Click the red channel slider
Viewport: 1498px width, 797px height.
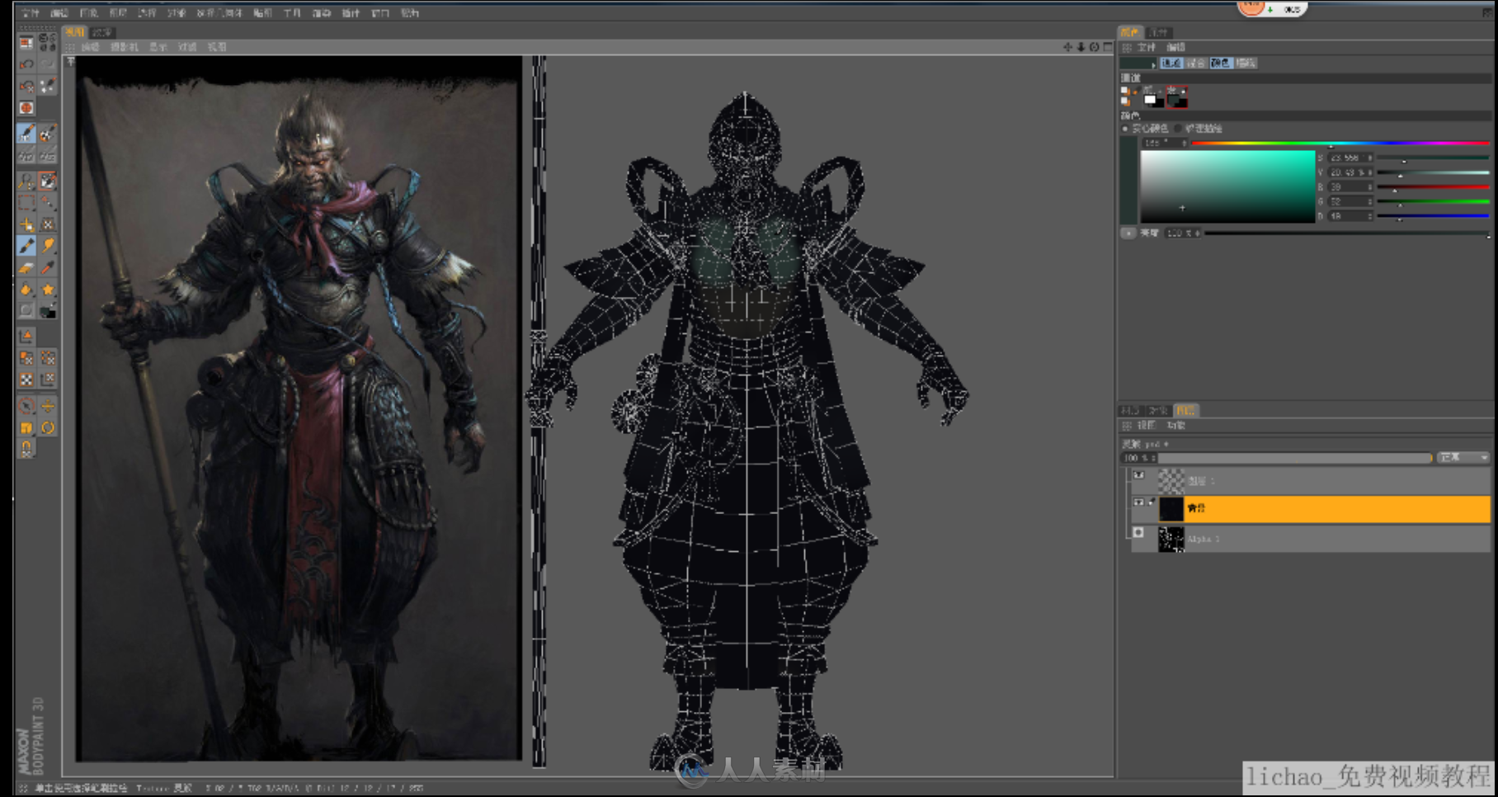coord(1434,187)
